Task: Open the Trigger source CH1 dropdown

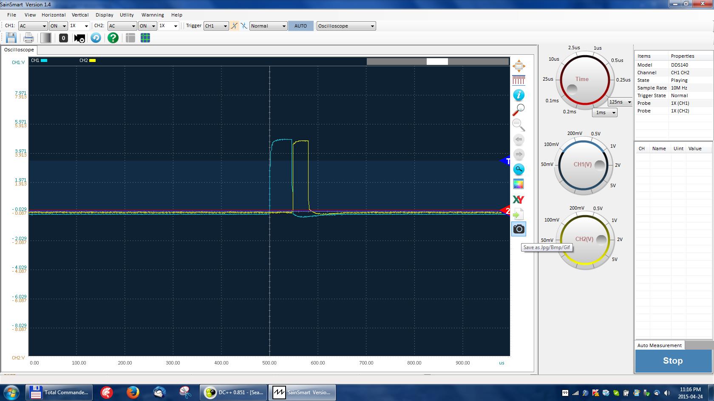Action: pos(216,26)
